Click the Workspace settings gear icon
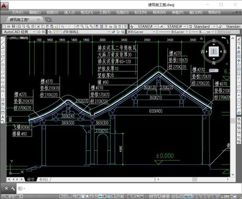 click(39, 32)
